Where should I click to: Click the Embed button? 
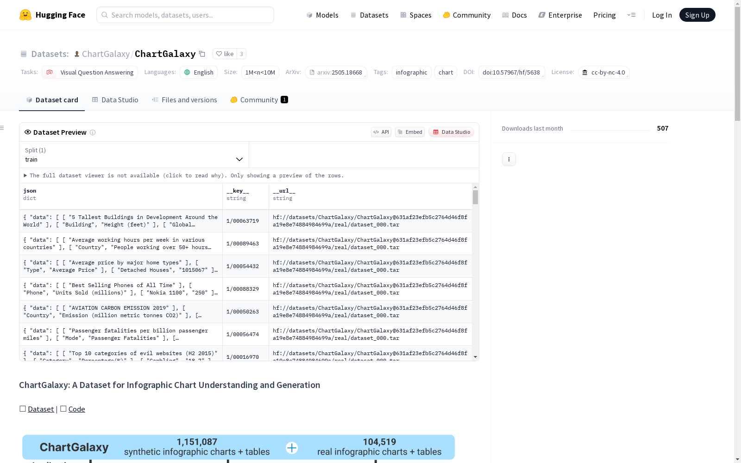tap(410, 132)
